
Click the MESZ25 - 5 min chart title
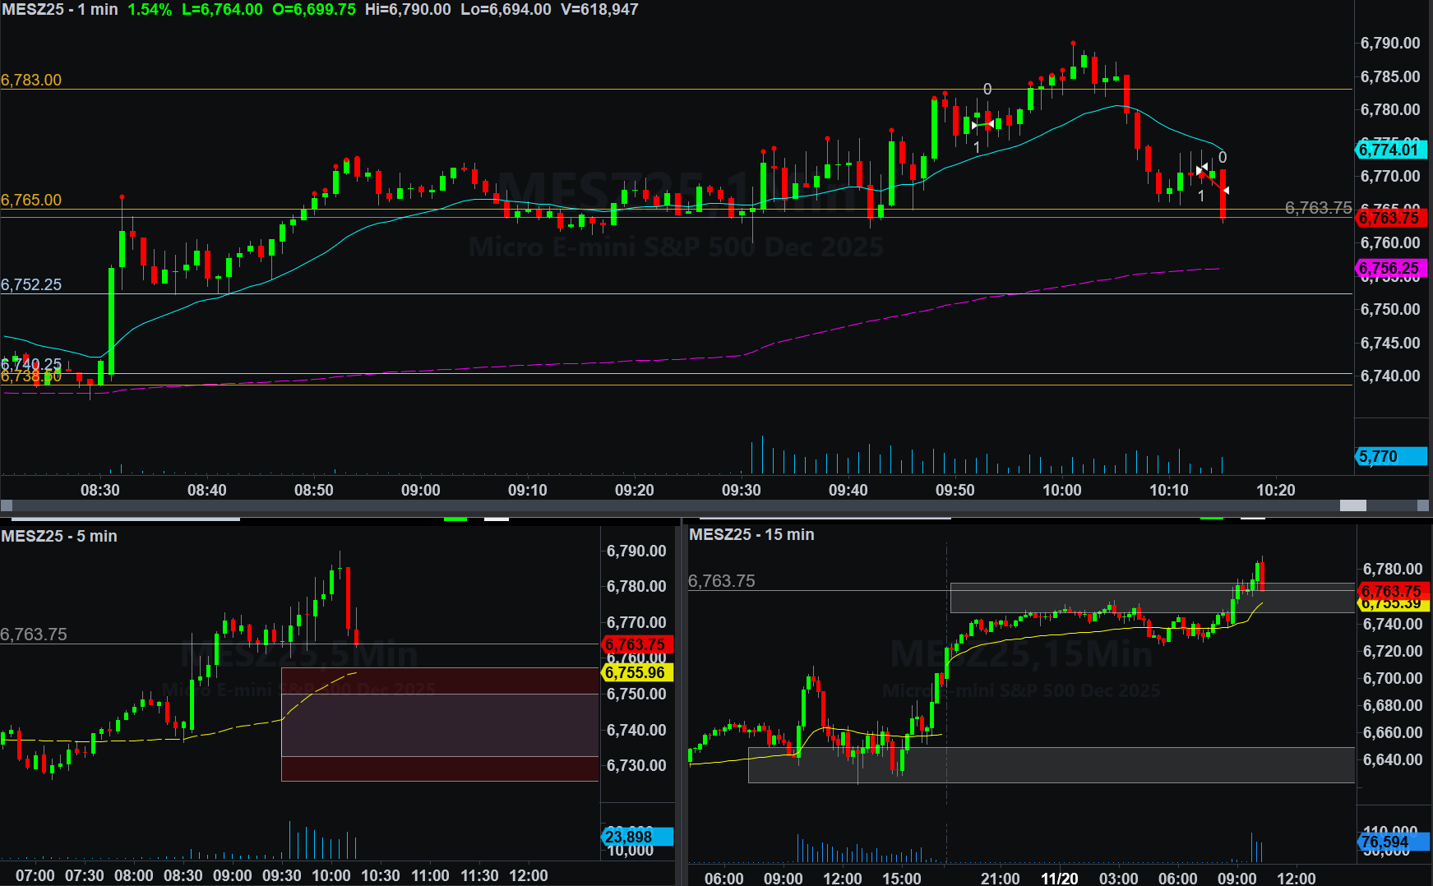(59, 536)
